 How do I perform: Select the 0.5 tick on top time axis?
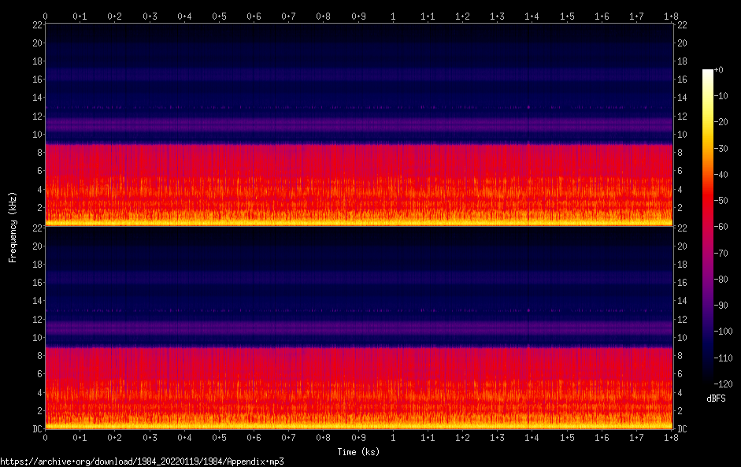[x=219, y=16]
